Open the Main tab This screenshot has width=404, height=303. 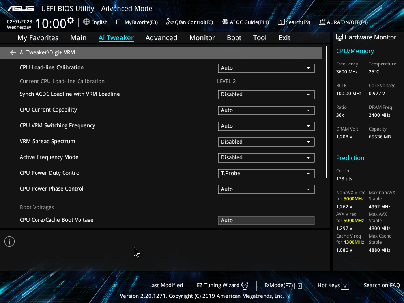pyautogui.click(x=79, y=38)
